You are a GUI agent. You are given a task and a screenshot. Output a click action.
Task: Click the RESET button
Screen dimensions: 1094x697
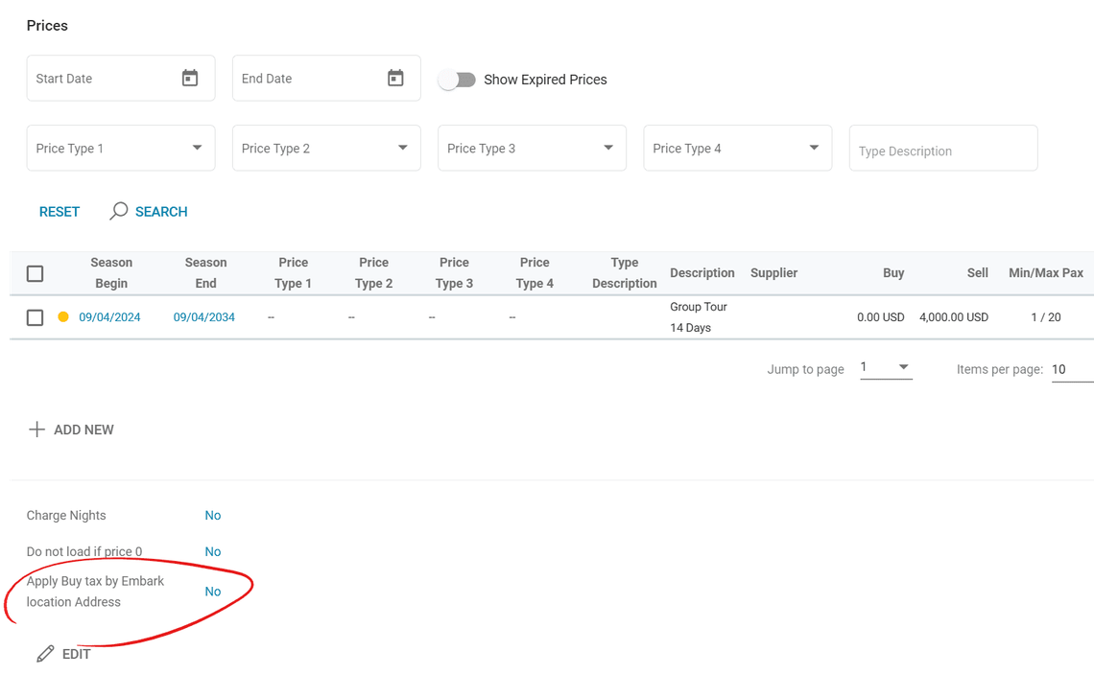(x=59, y=212)
